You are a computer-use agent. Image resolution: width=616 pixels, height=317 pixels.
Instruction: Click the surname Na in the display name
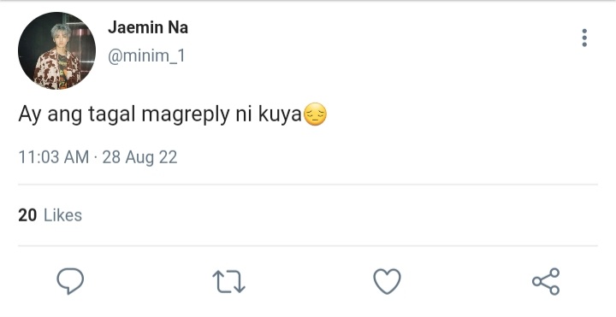pos(178,27)
